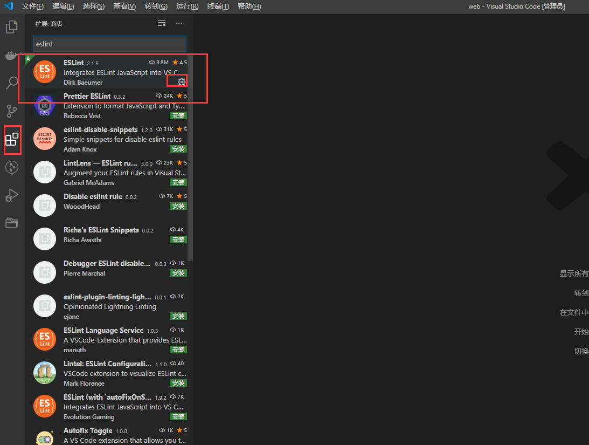
Task: Open the Source Control view
Action: [x=12, y=111]
